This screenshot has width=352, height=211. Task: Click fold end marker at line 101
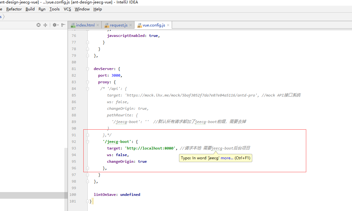tap(87, 201)
